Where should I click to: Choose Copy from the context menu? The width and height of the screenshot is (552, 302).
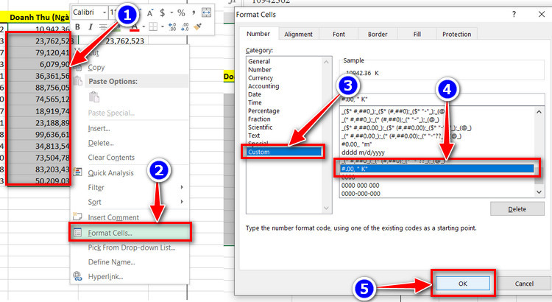(96, 67)
